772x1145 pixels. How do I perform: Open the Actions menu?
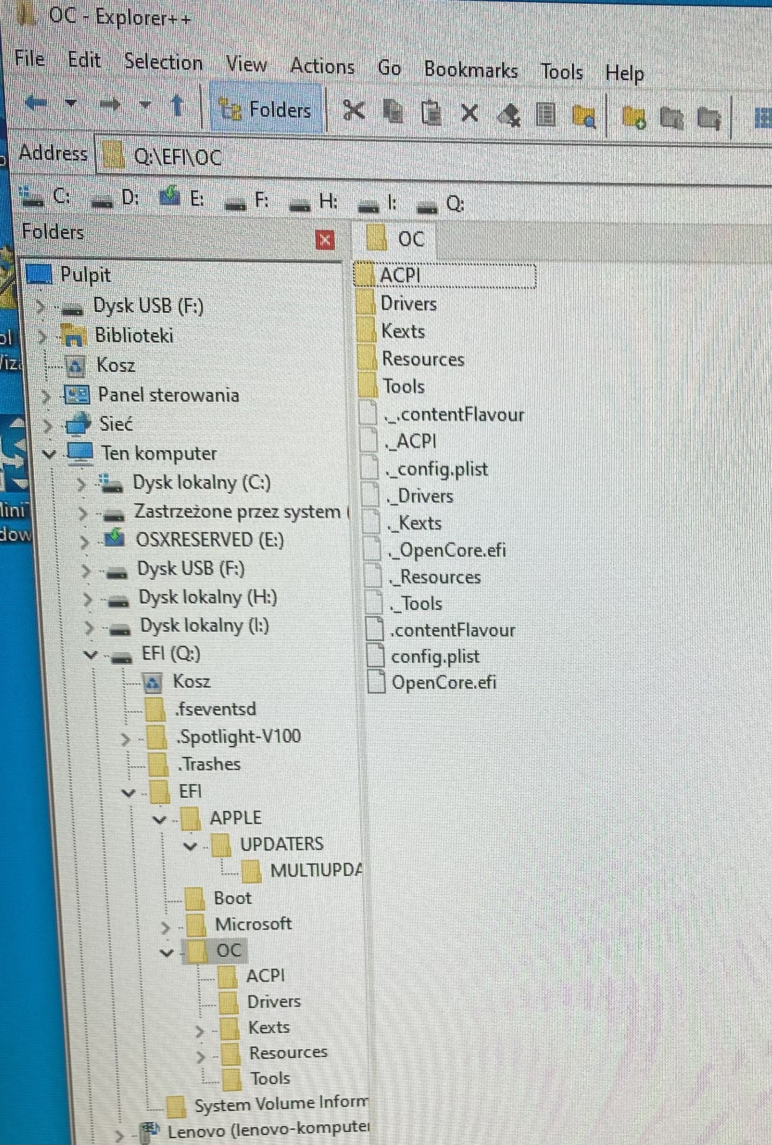click(323, 66)
